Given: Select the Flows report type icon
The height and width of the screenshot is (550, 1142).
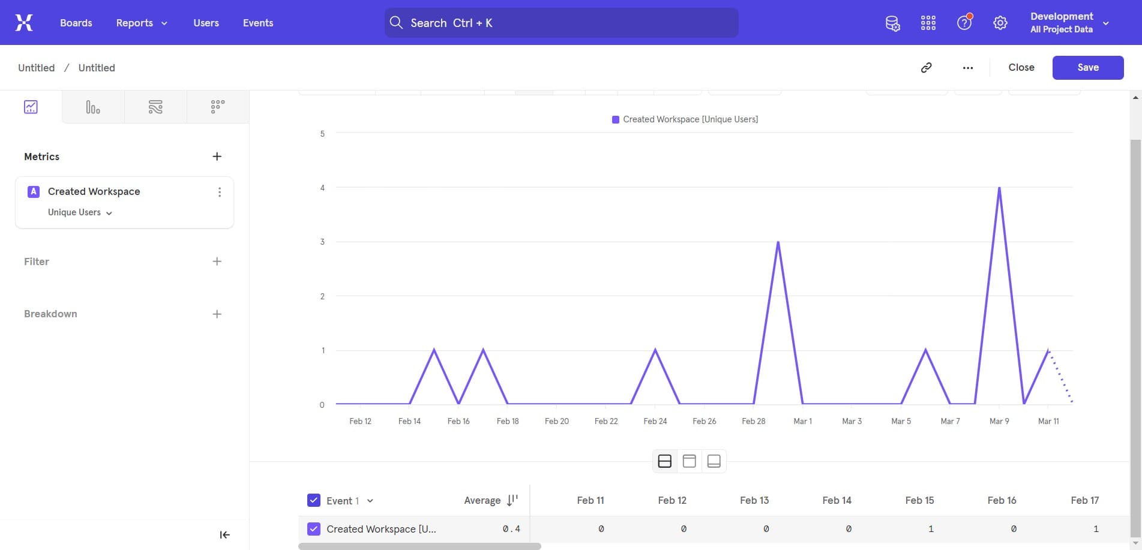Looking at the screenshot, I should 155,107.
